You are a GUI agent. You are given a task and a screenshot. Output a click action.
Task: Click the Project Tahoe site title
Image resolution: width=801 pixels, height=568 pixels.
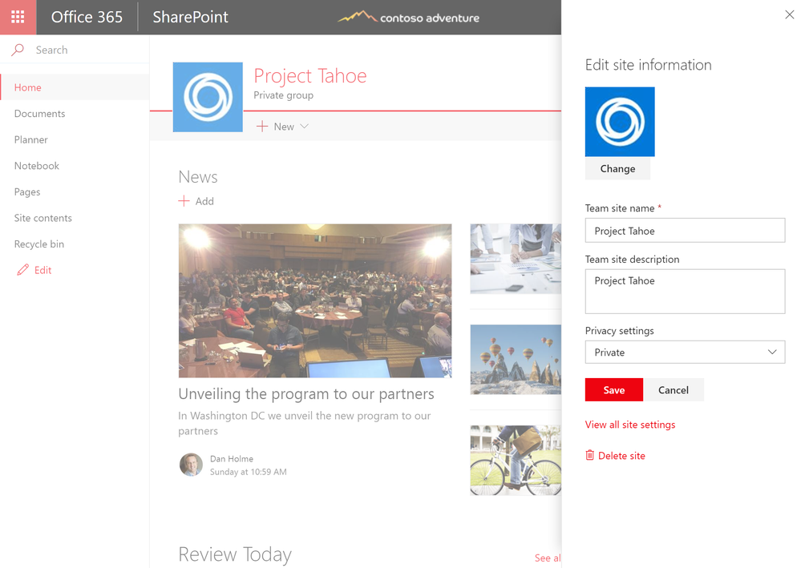pyautogui.click(x=310, y=75)
